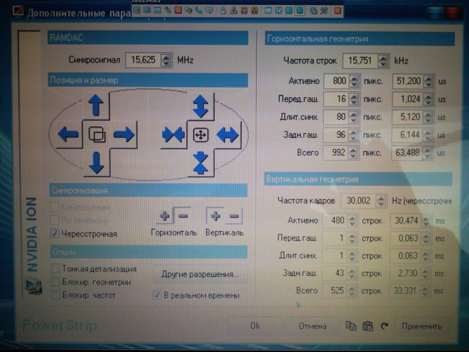Click the increase vertical size arrow
The height and width of the screenshot is (352, 469).
click(x=200, y=106)
